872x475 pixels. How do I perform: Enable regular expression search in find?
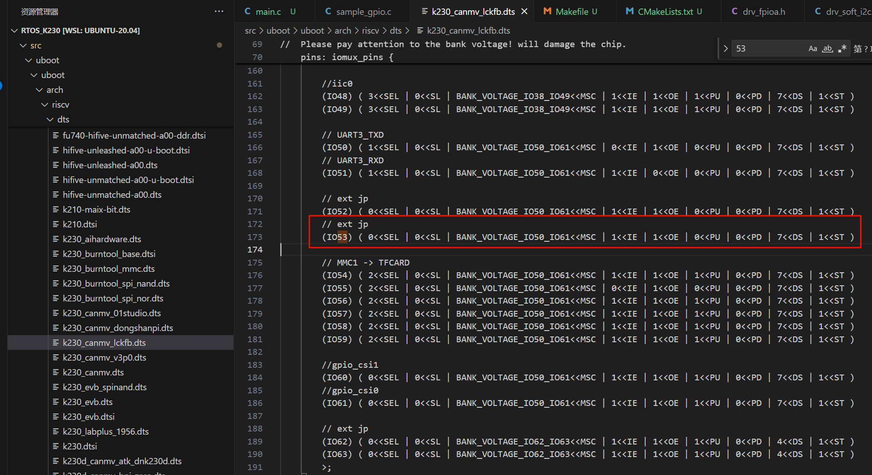[842, 48]
